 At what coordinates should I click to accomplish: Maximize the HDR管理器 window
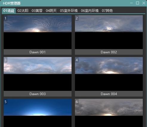137,3
